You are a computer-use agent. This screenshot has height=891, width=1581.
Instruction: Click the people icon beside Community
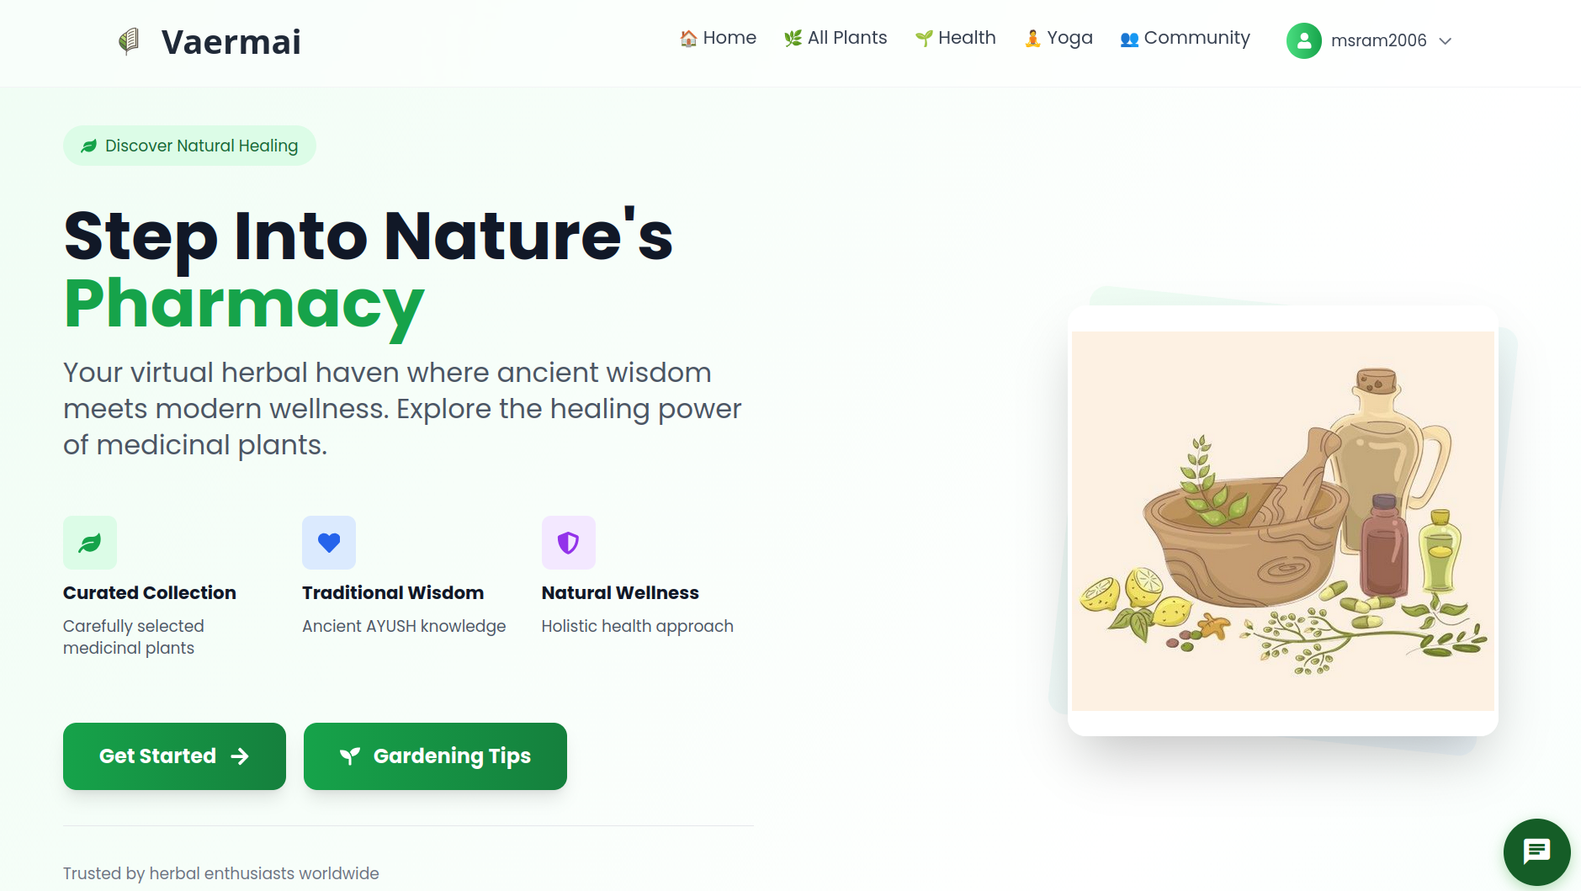point(1129,39)
